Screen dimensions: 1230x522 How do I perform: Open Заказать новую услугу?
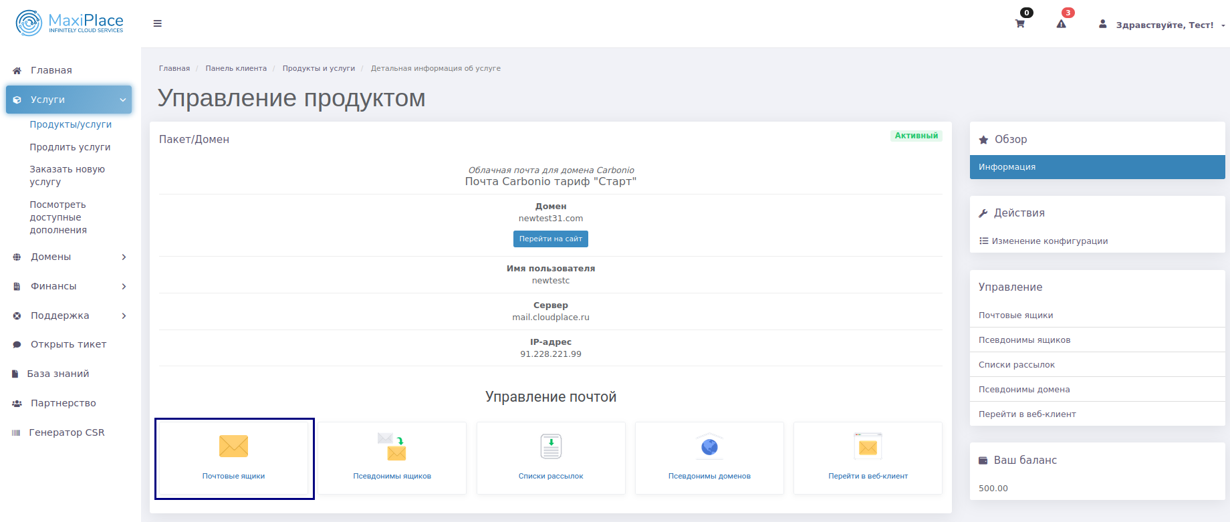68,176
